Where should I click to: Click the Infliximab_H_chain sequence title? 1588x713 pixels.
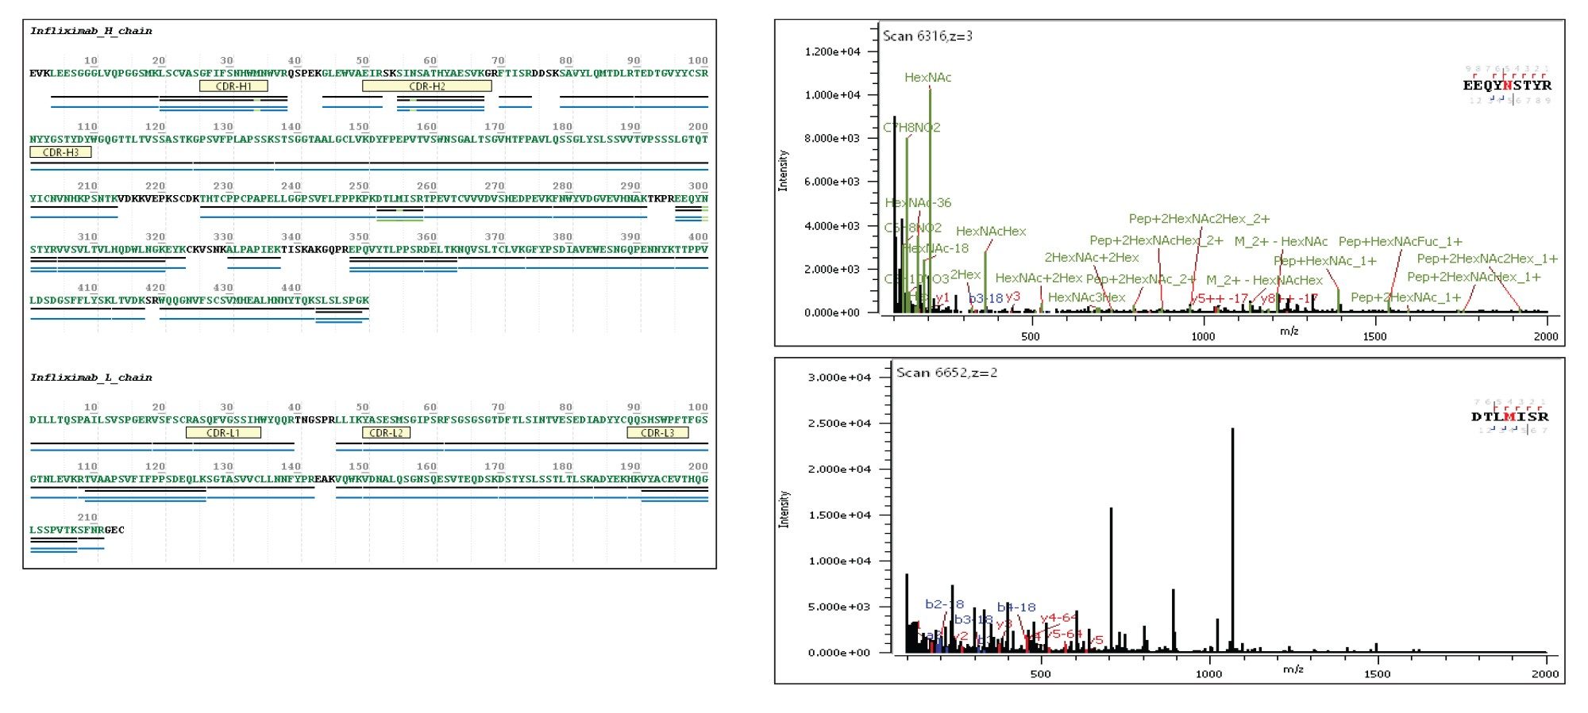pyautogui.click(x=91, y=31)
